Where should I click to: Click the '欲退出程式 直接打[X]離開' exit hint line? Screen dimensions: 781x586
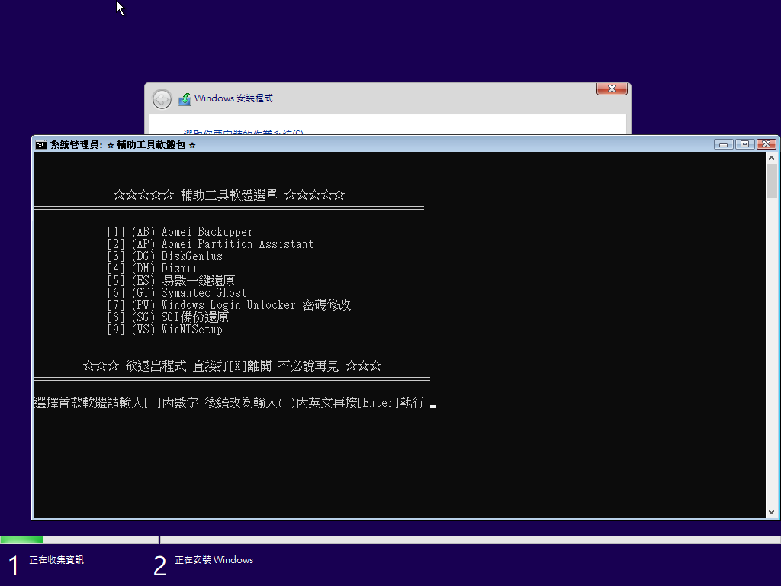click(x=232, y=366)
